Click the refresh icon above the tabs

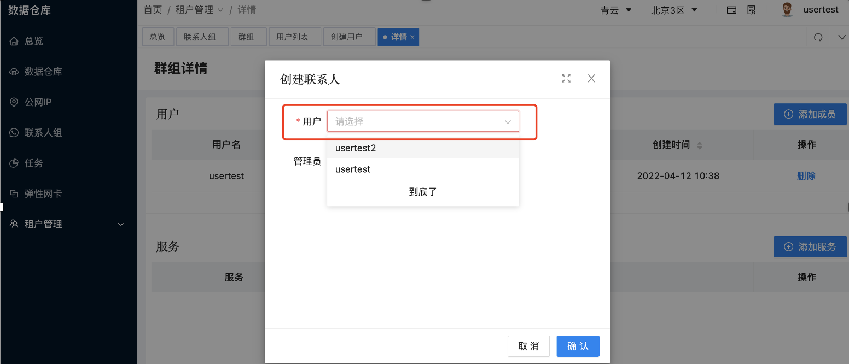point(817,37)
